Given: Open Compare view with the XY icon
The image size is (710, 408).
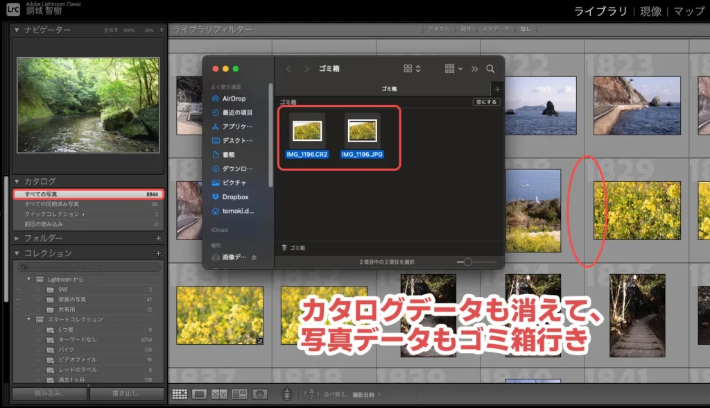Looking at the screenshot, I should [x=220, y=394].
